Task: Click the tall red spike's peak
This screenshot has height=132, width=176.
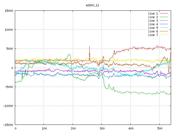Action: 89,46
